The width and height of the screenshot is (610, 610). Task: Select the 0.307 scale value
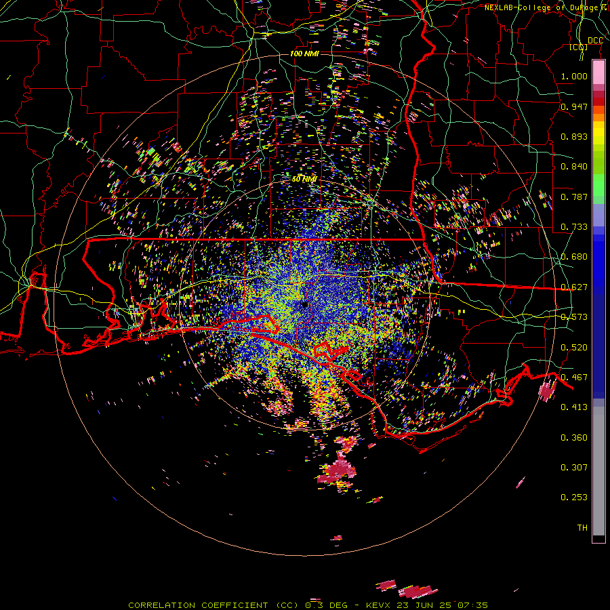(574, 468)
